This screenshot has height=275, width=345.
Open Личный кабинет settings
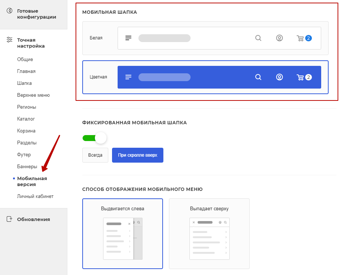click(35, 196)
